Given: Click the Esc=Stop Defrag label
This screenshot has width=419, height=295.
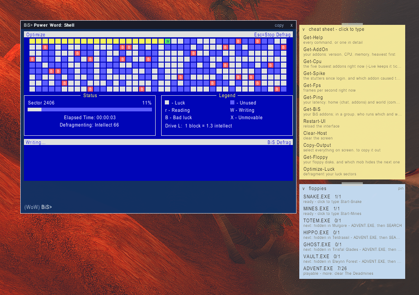Looking at the screenshot, I should [x=272, y=35].
